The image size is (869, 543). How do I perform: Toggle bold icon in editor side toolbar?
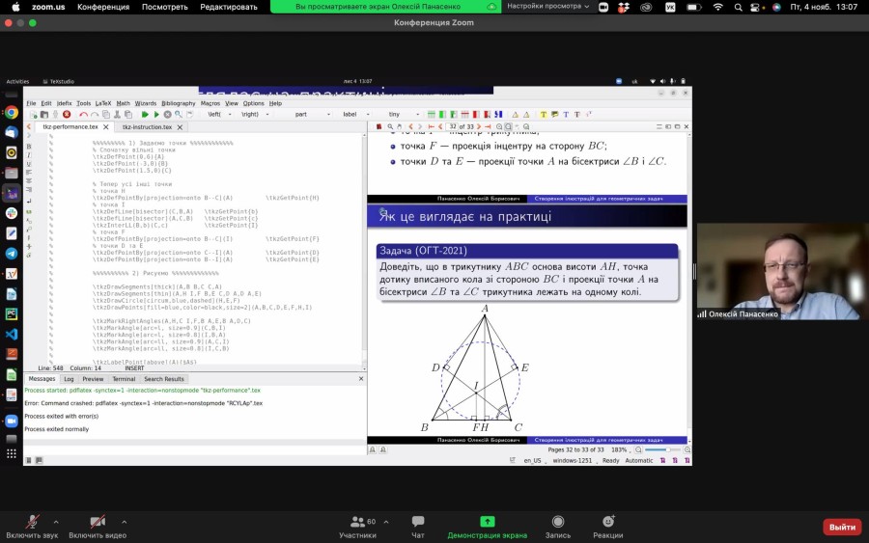click(x=29, y=147)
